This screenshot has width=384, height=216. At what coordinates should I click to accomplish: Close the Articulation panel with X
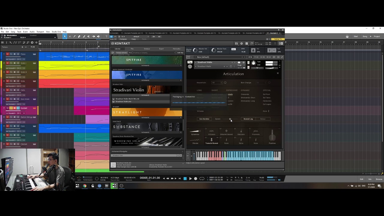[277, 73]
